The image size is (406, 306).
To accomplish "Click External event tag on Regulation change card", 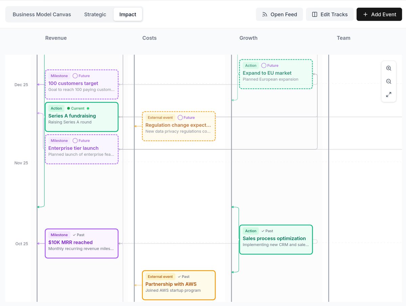I will [x=160, y=118].
